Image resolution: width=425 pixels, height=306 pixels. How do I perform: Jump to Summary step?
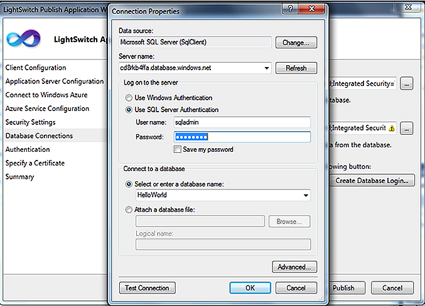pyautogui.click(x=20, y=177)
